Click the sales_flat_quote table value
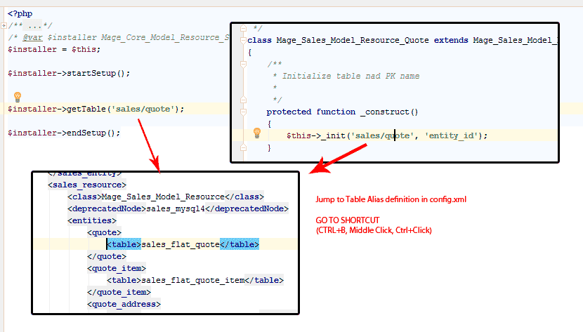583x332 pixels. [x=181, y=244]
